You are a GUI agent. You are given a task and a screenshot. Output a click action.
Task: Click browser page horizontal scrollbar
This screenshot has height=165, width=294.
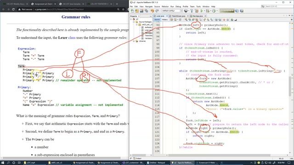click(62, 158)
